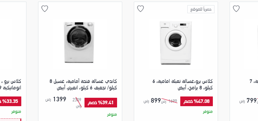
Task: Click the crossed-out 2309 original price
Action: [77, 103]
